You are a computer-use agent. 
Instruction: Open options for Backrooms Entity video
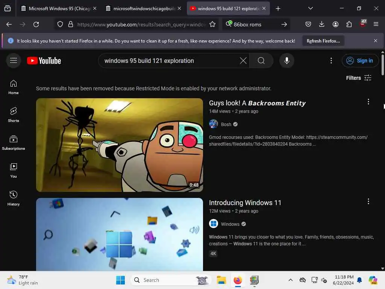(368, 102)
